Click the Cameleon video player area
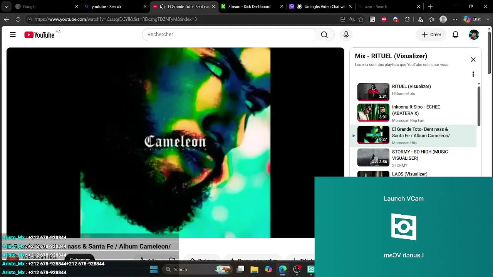The image size is (493, 277). pyautogui.click(x=175, y=142)
